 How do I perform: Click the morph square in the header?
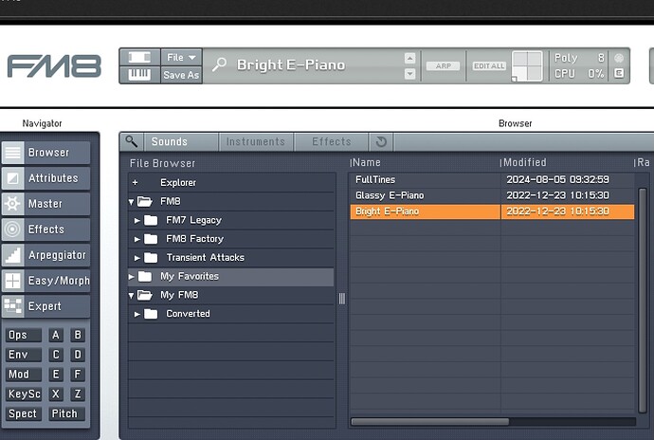pyautogui.click(x=527, y=66)
